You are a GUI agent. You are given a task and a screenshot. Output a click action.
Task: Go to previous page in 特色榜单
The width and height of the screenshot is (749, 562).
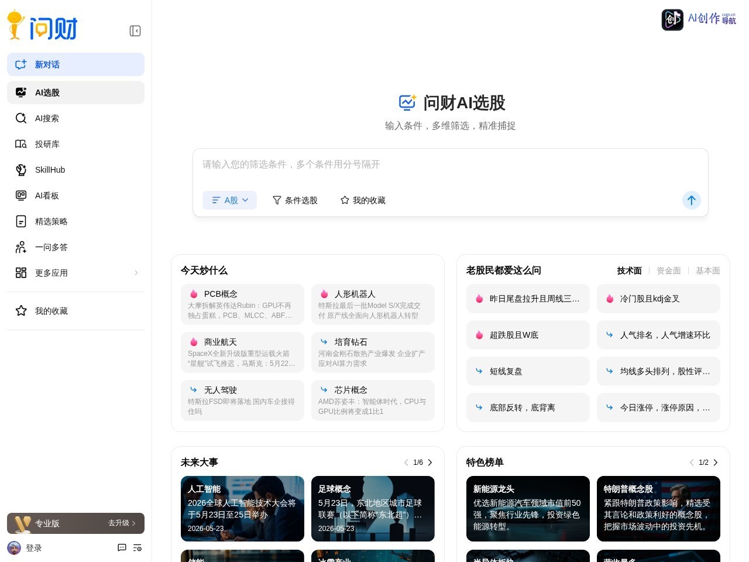point(692,462)
